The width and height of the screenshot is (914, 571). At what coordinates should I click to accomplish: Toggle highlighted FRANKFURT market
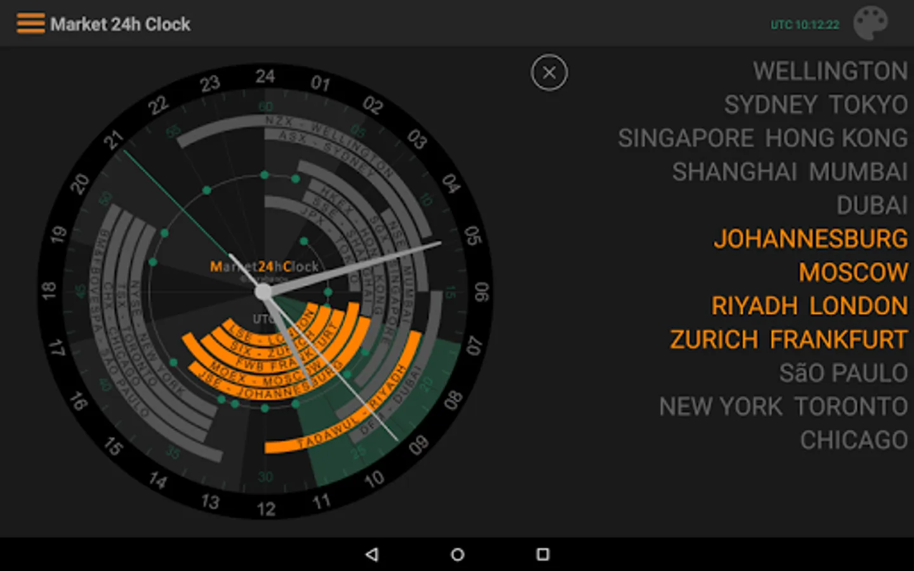click(x=838, y=339)
